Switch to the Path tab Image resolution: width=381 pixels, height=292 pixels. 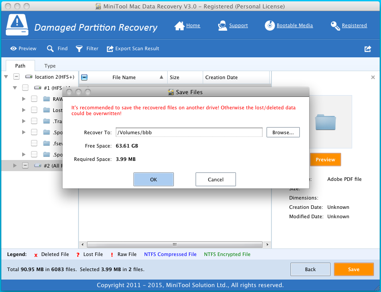point(20,66)
